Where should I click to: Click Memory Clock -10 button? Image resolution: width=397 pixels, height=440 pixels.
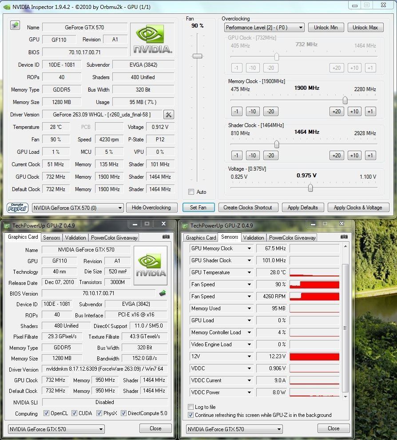(253, 112)
